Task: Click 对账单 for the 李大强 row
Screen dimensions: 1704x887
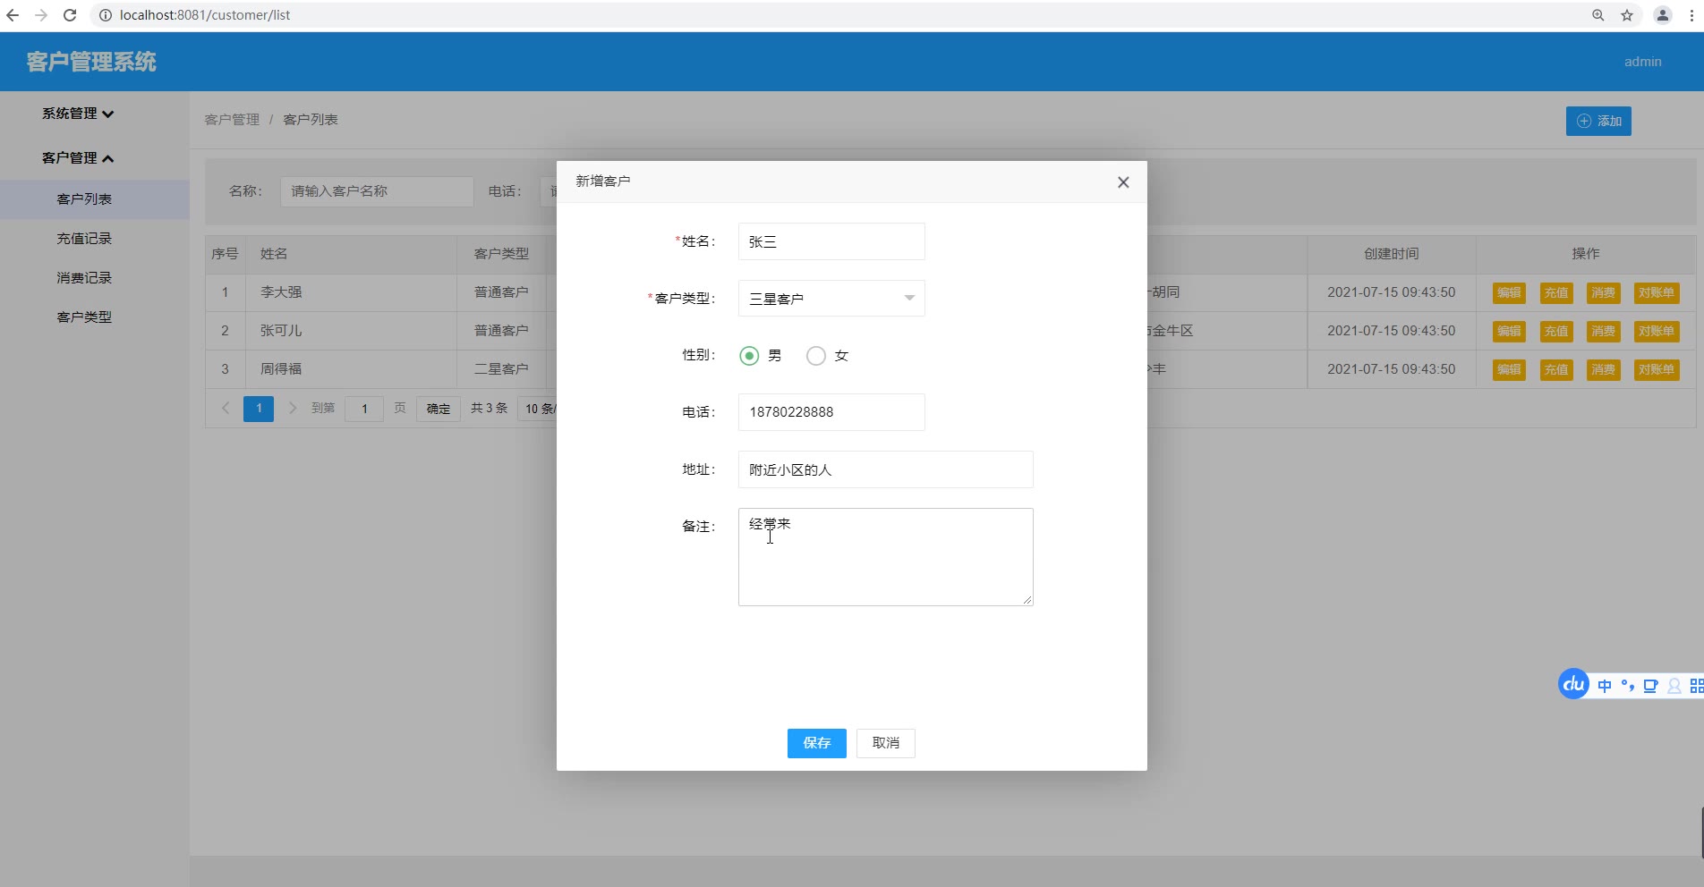Action: pos(1657,293)
